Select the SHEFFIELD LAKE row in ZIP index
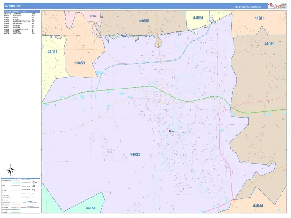 19,29
